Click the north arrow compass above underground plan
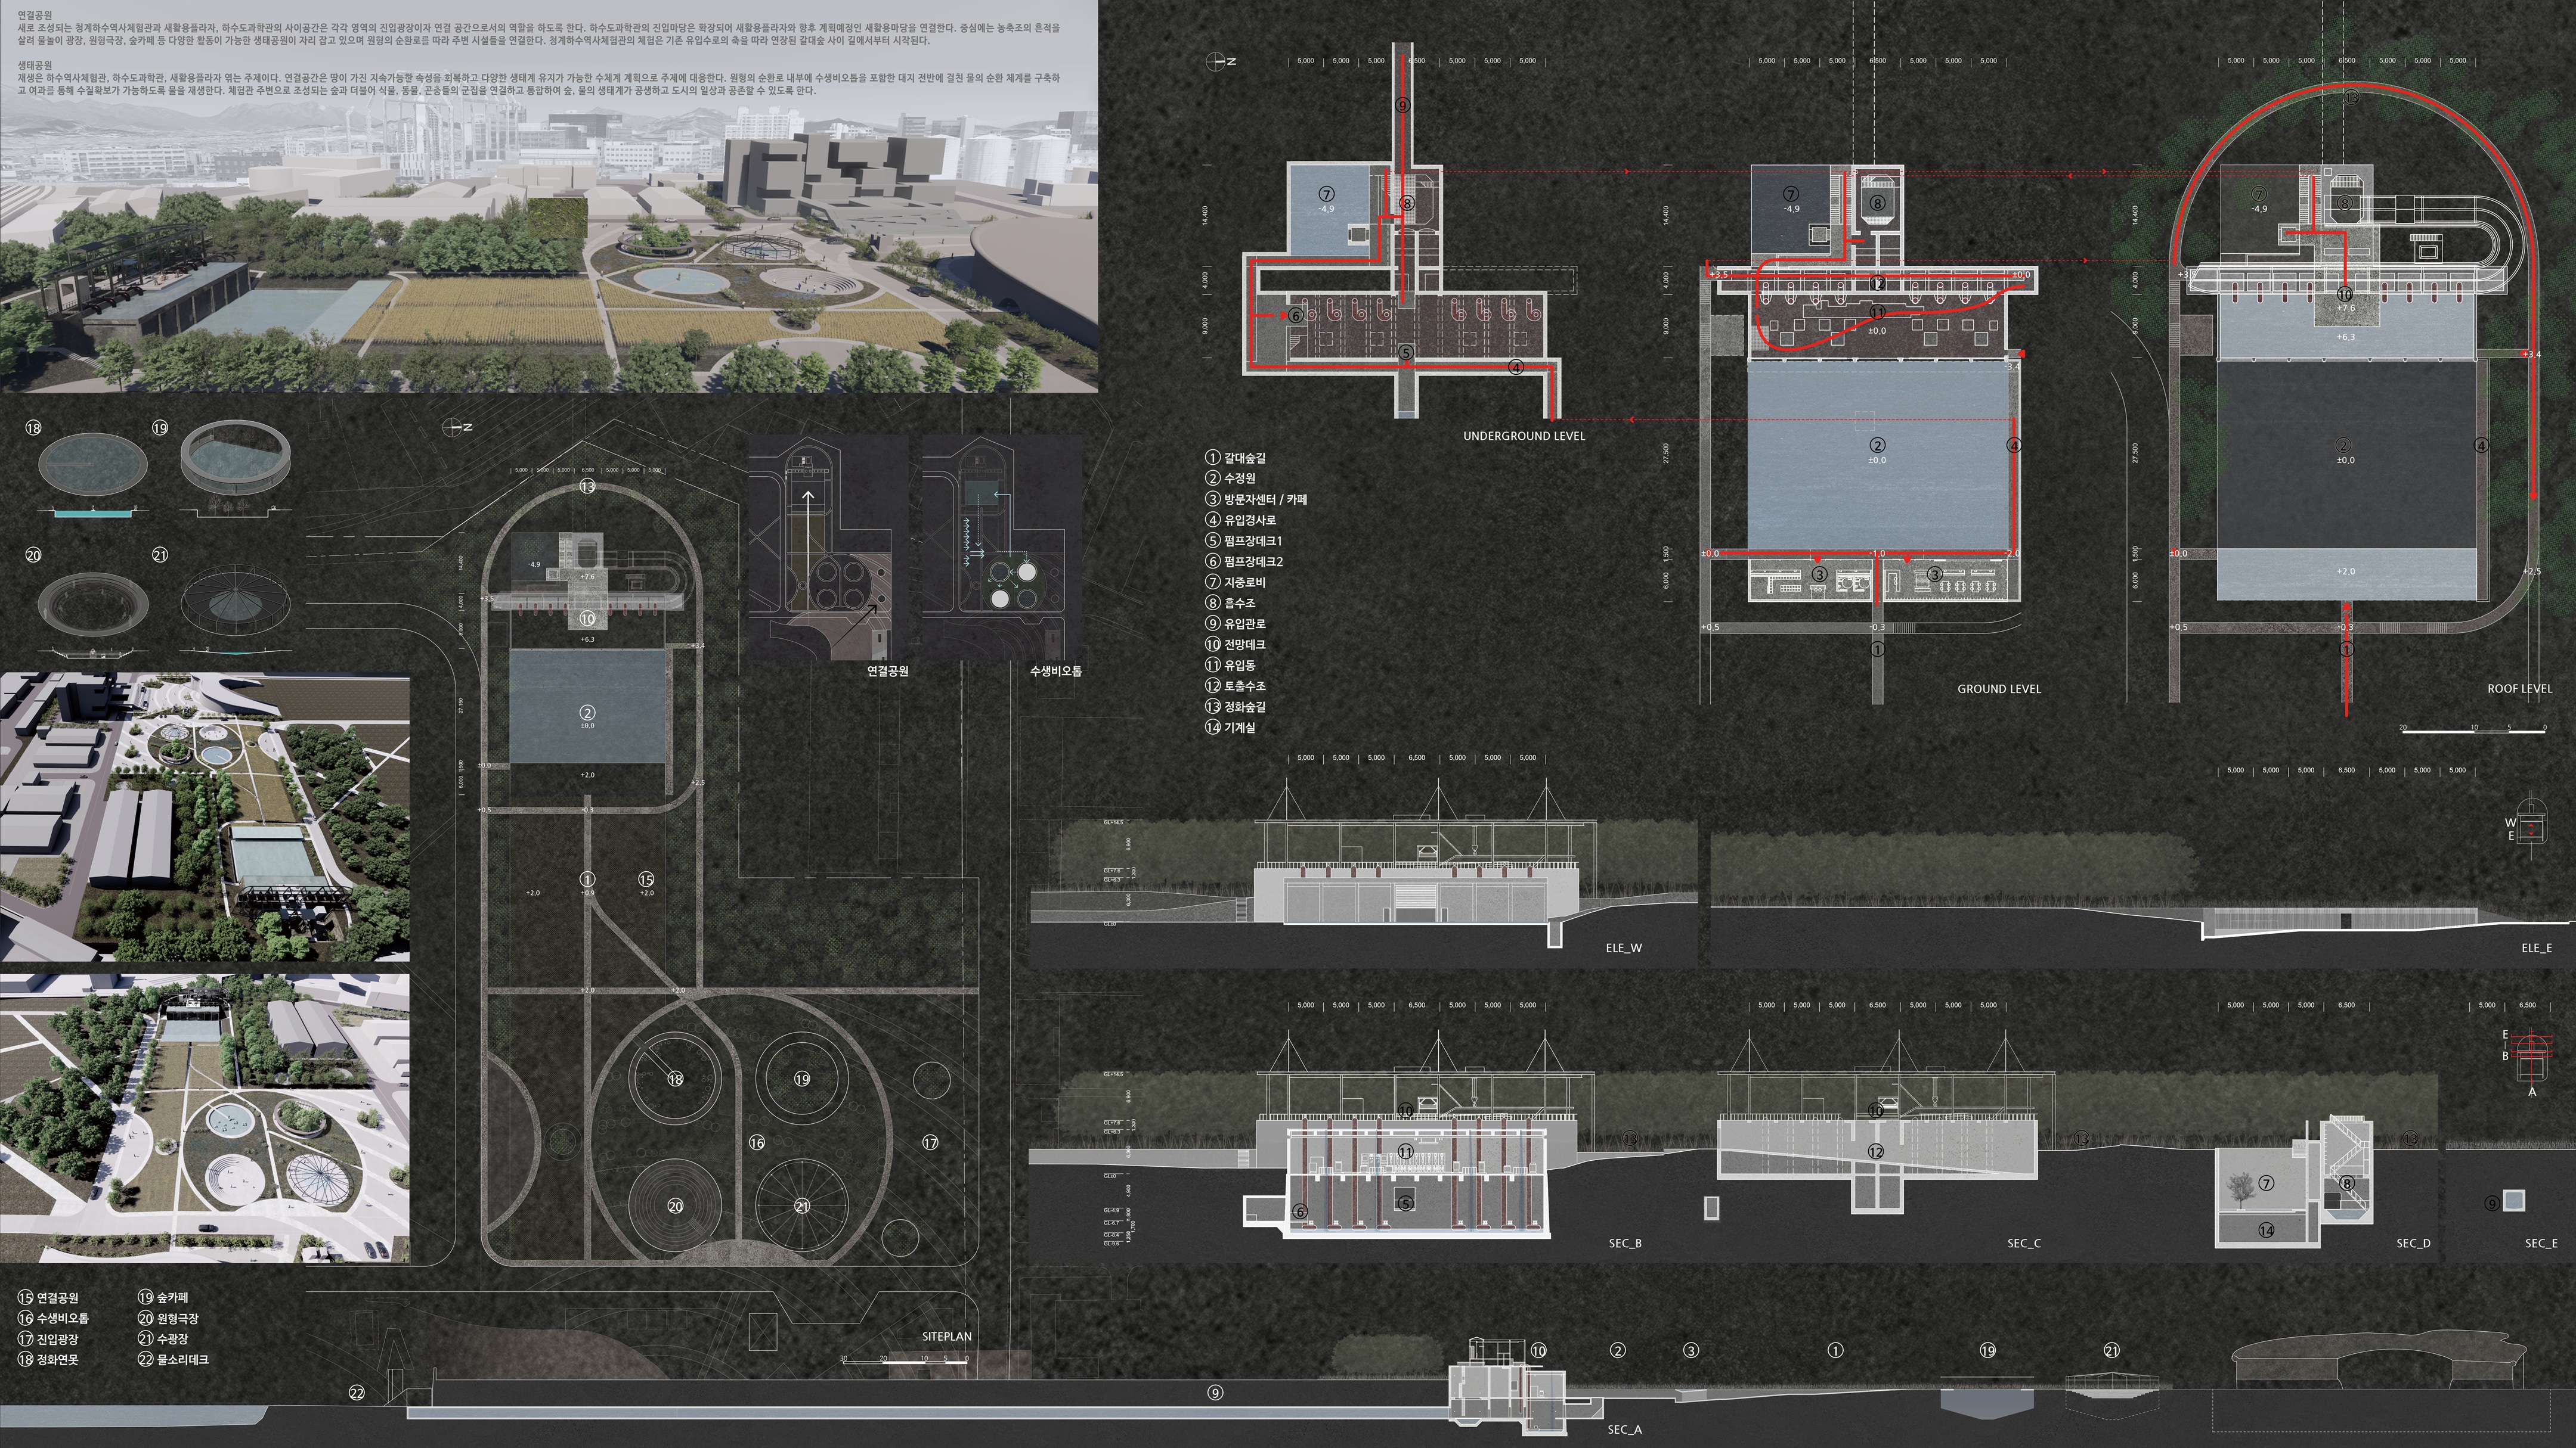2576x1448 pixels. [1217, 61]
